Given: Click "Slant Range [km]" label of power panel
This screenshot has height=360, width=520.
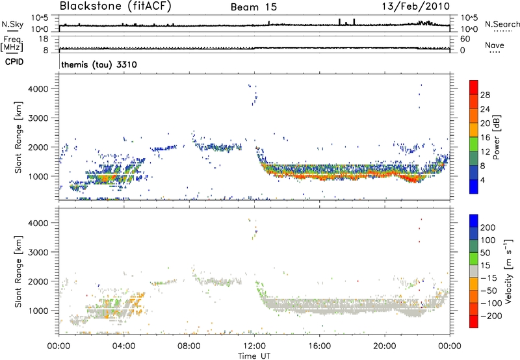Looking at the screenshot, I should [x=18, y=137].
